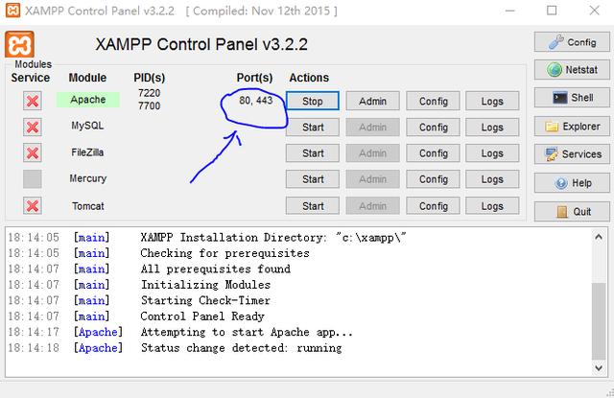Start the MySQL module

click(313, 127)
